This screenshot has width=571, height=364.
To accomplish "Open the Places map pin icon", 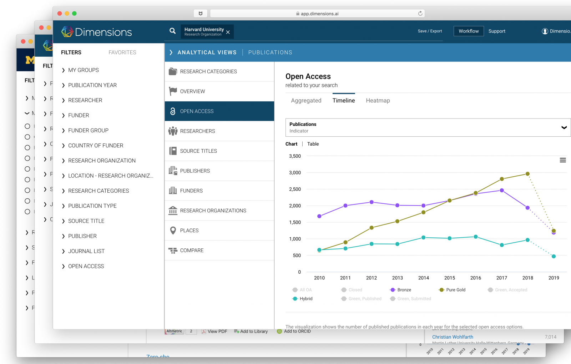I will tap(173, 231).
